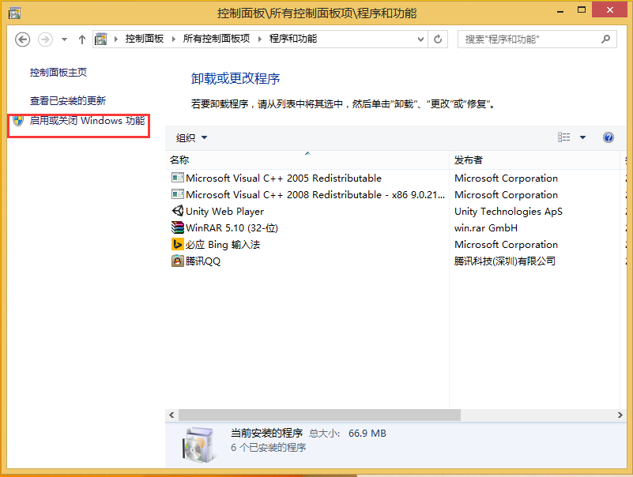The image size is (633, 477).
Task: Click icon of Visual C++ 2005 Redistributable
Action: tap(177, 178)
